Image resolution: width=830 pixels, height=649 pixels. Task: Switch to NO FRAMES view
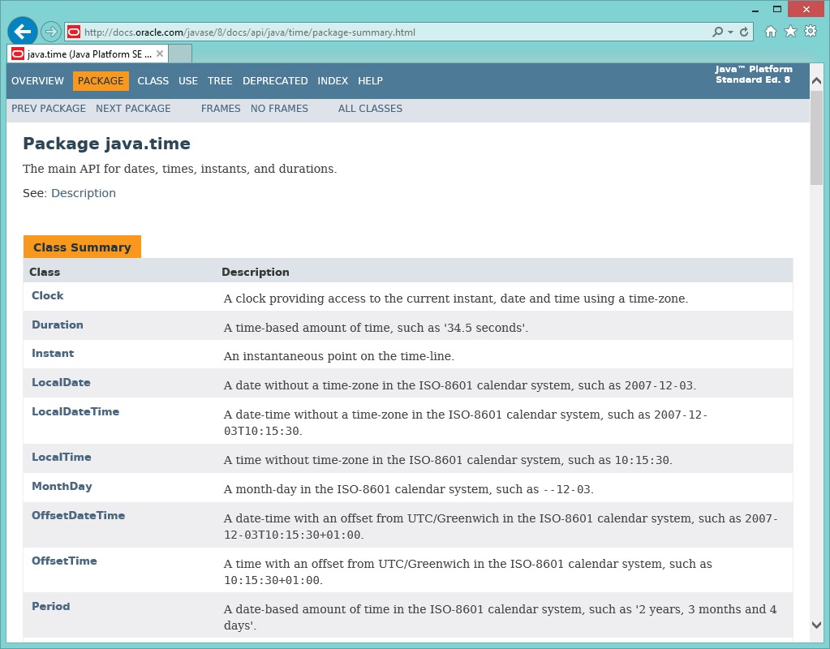tap(279, 109)
